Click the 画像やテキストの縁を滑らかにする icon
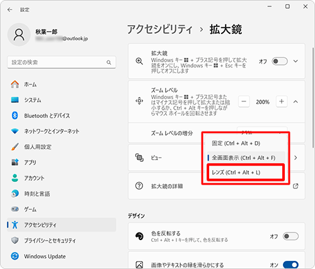Viewport: 315px width, 269px height. point(139,265)
